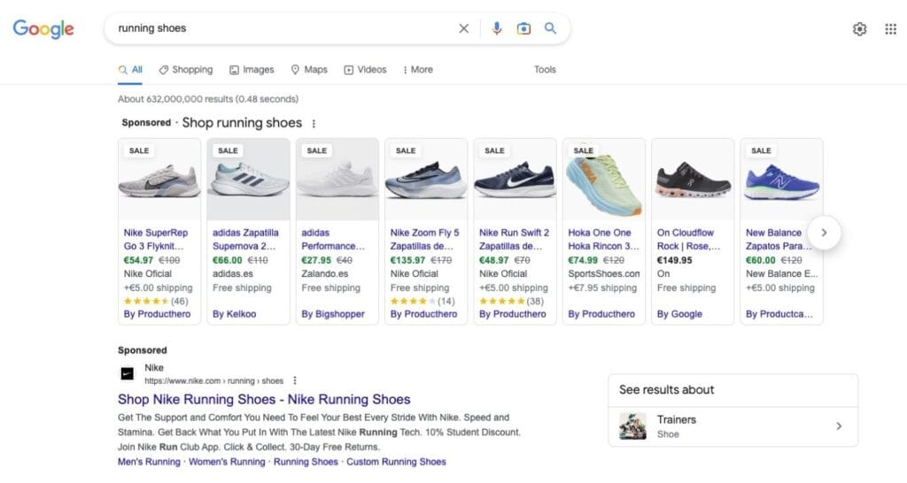Expand the Trainers result with the chevron
The height and width of the screenshot is (483, 907).
(839, 426)
